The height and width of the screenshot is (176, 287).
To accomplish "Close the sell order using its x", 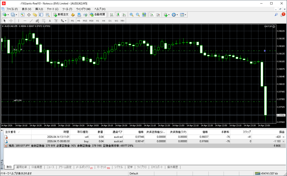I will click(x=283, y=137).
